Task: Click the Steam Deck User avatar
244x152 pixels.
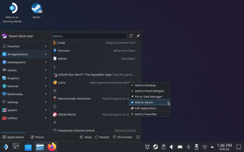Action: pos(4,36)
